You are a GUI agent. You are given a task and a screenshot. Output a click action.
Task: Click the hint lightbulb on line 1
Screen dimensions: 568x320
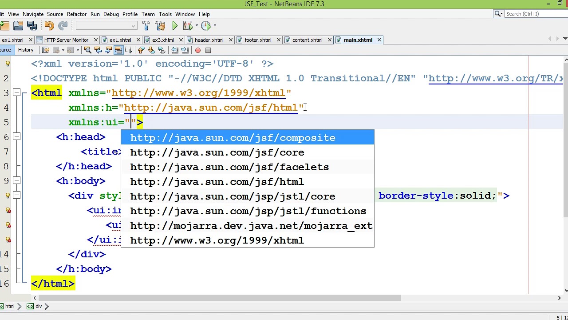[x=8, y=64]
